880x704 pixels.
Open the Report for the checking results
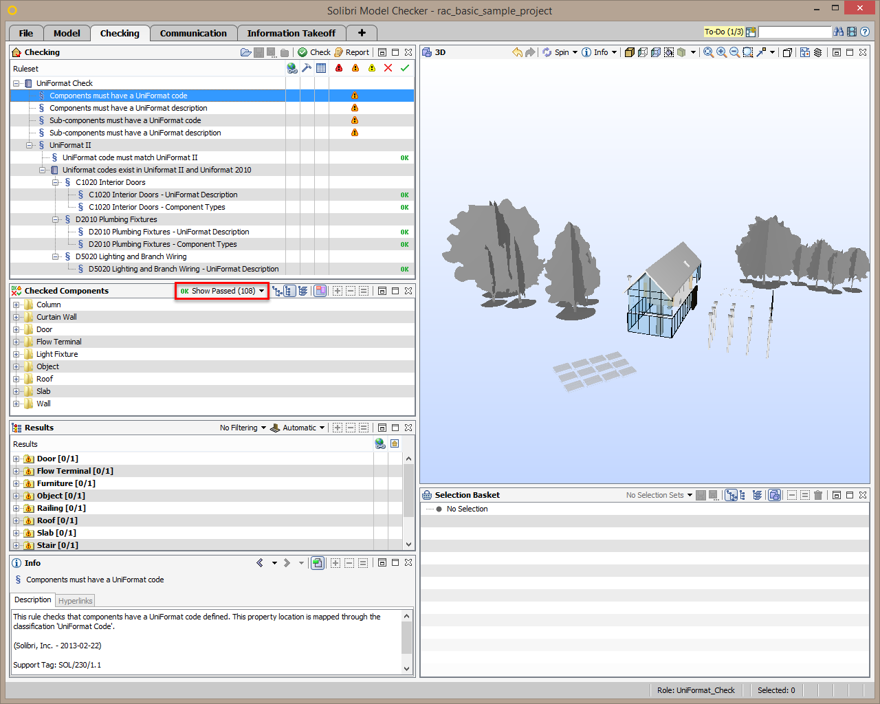351,52
